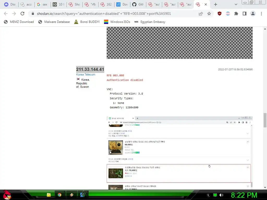Click the 2022-07-20T18:59:52.634696 timestamp
267x200 pixels.
tap(235, 69)
